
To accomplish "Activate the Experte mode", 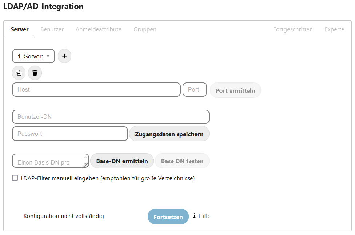I will [334, 29].
